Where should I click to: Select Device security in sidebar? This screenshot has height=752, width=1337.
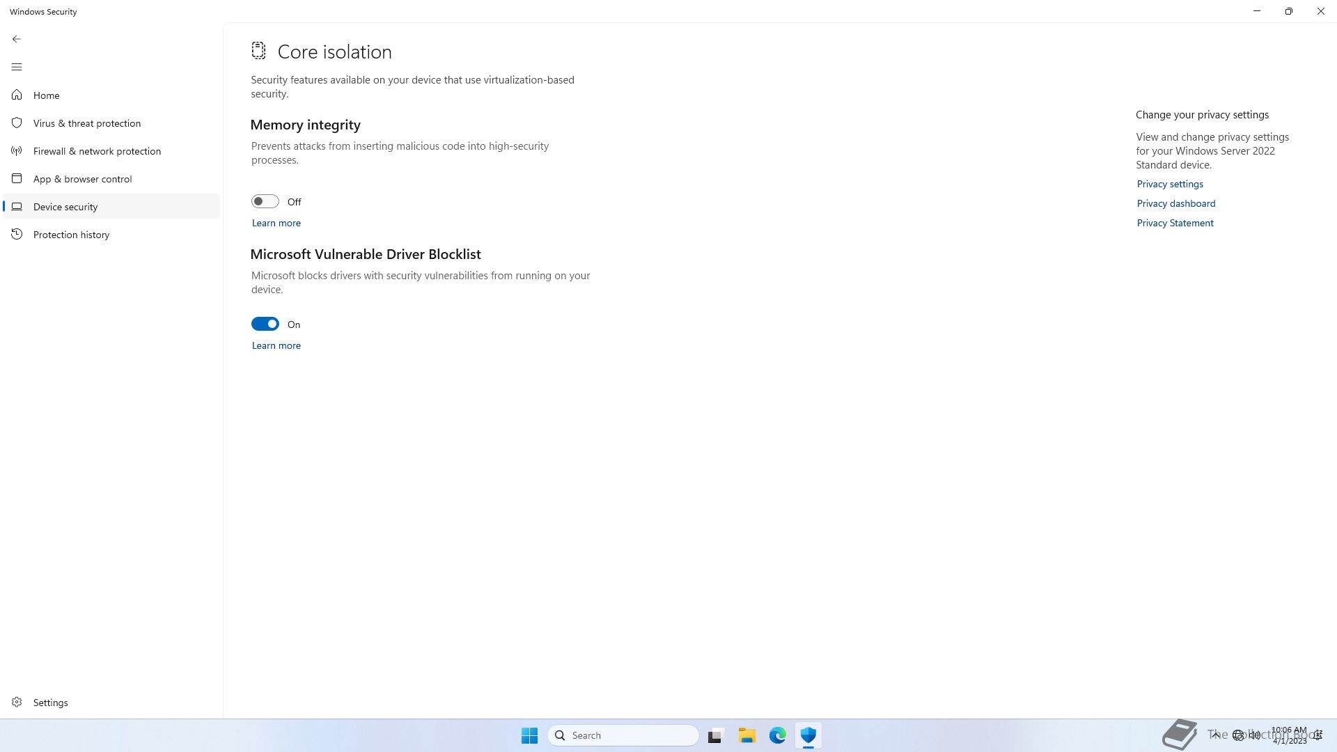point(111,206)
